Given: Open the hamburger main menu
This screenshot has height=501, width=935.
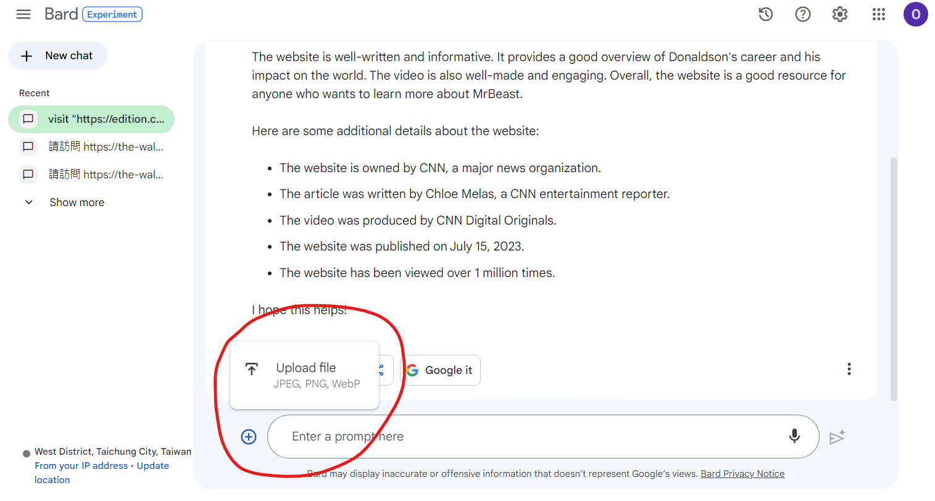Looking at the screenshot, I should pyautogui.click(x=23, y=14).
